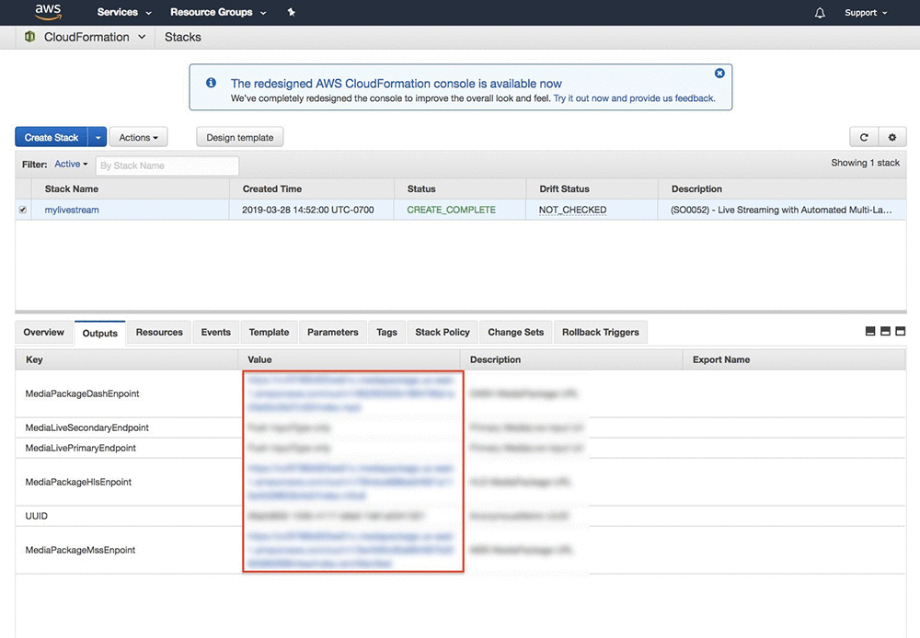
Task: Click the CloudFormation service icon
Action: (x=30, y=37)
